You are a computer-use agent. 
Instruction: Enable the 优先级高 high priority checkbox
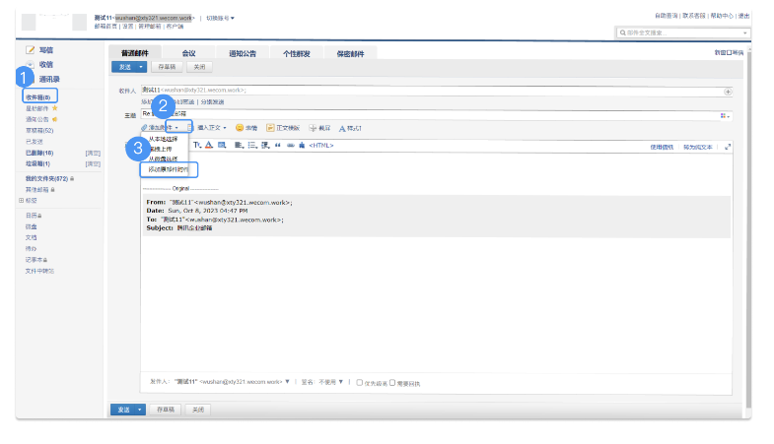(359, 381)
